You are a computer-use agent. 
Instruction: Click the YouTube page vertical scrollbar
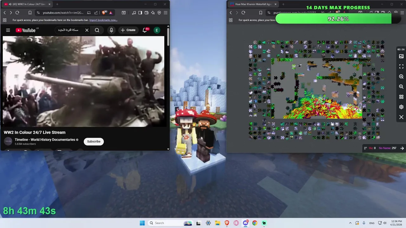(x=168, y=37)
